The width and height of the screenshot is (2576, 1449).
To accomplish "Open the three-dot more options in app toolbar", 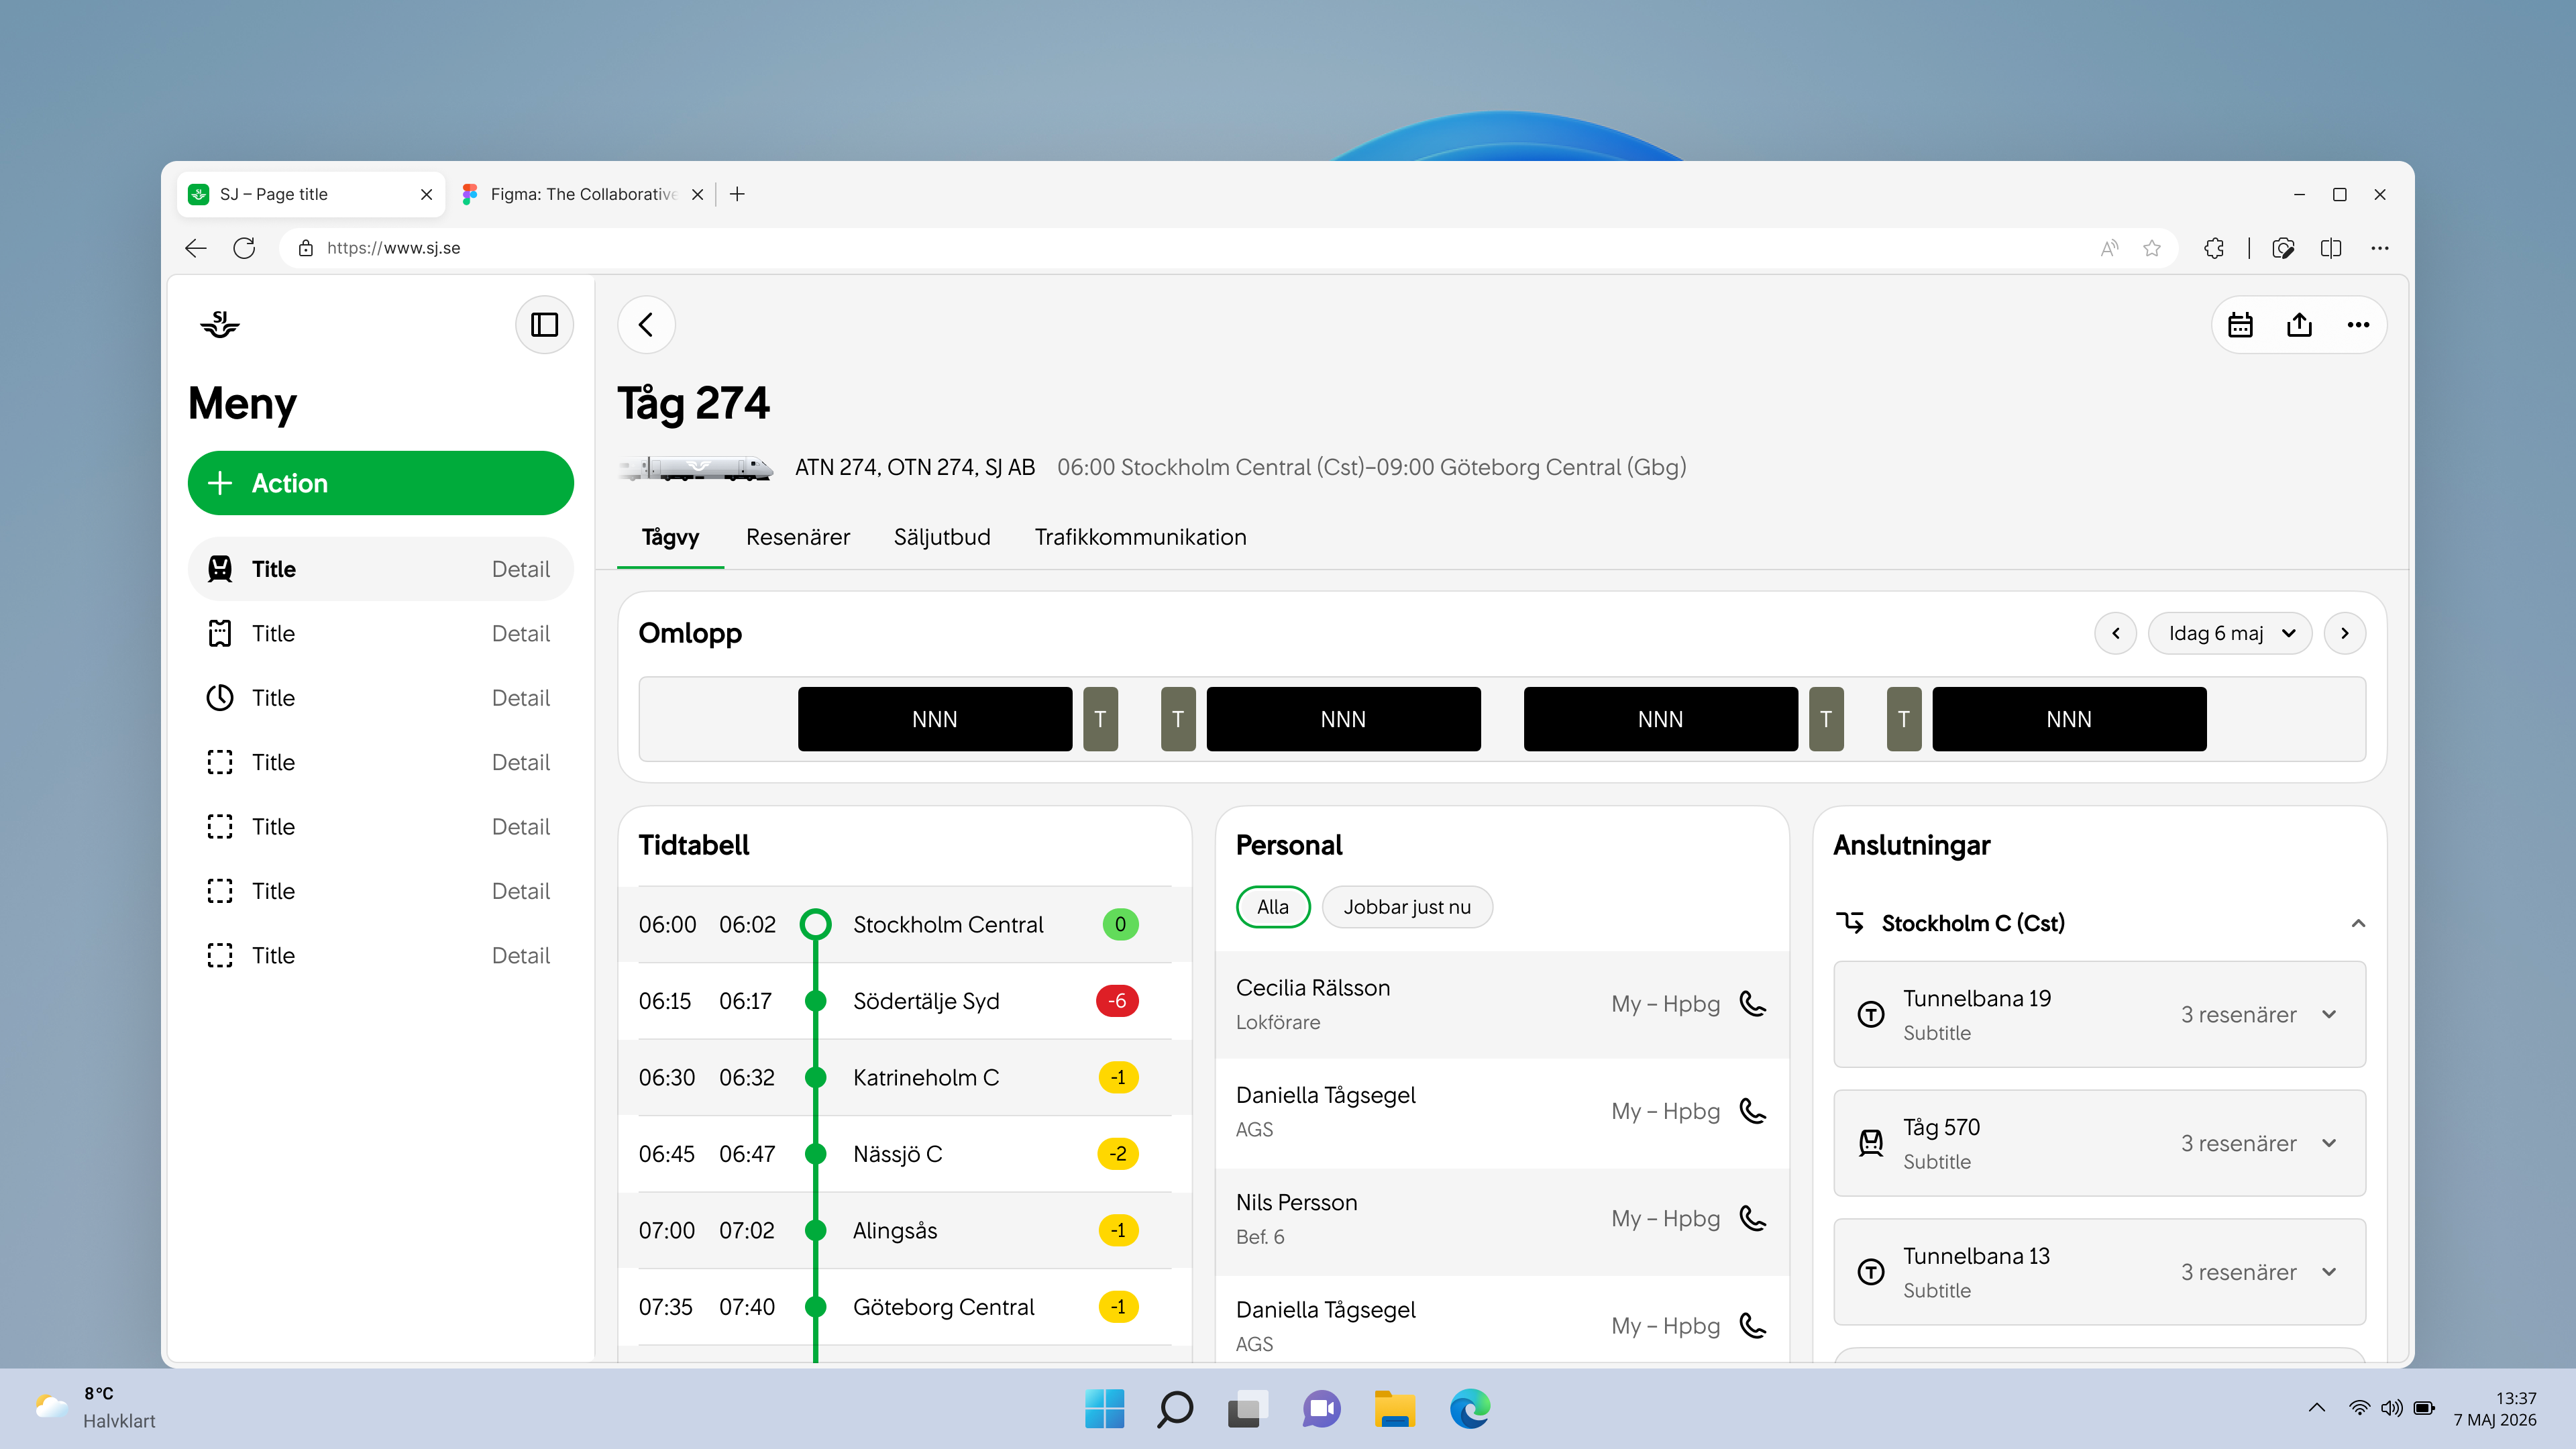I will click(x=2358, y=325).
